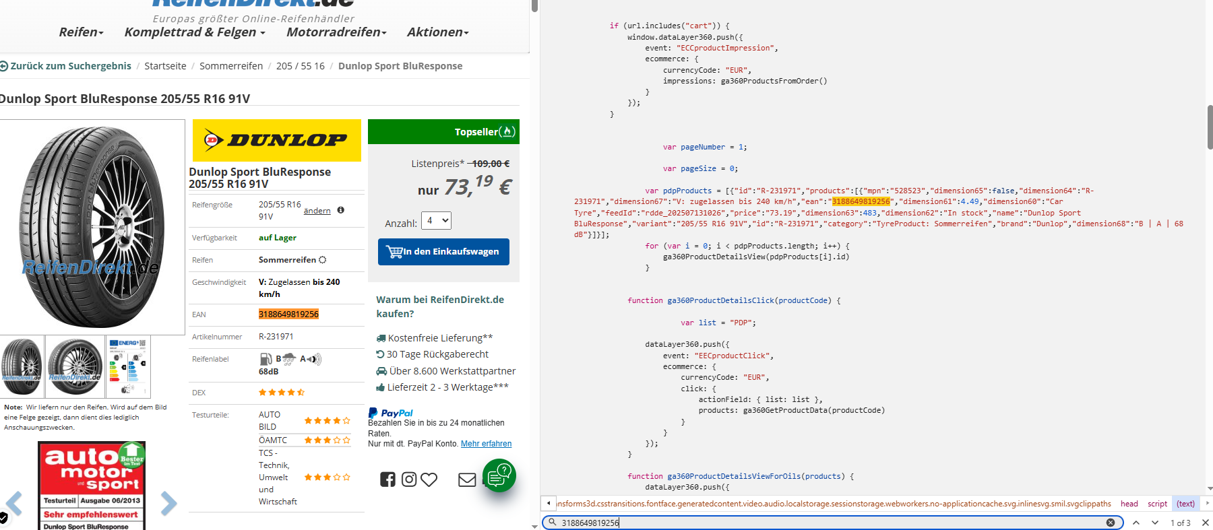Viewport: 1213px width, 530px height.
Task: Click ga360ProductDetailsClick function name in code
Action: (721, 300)
